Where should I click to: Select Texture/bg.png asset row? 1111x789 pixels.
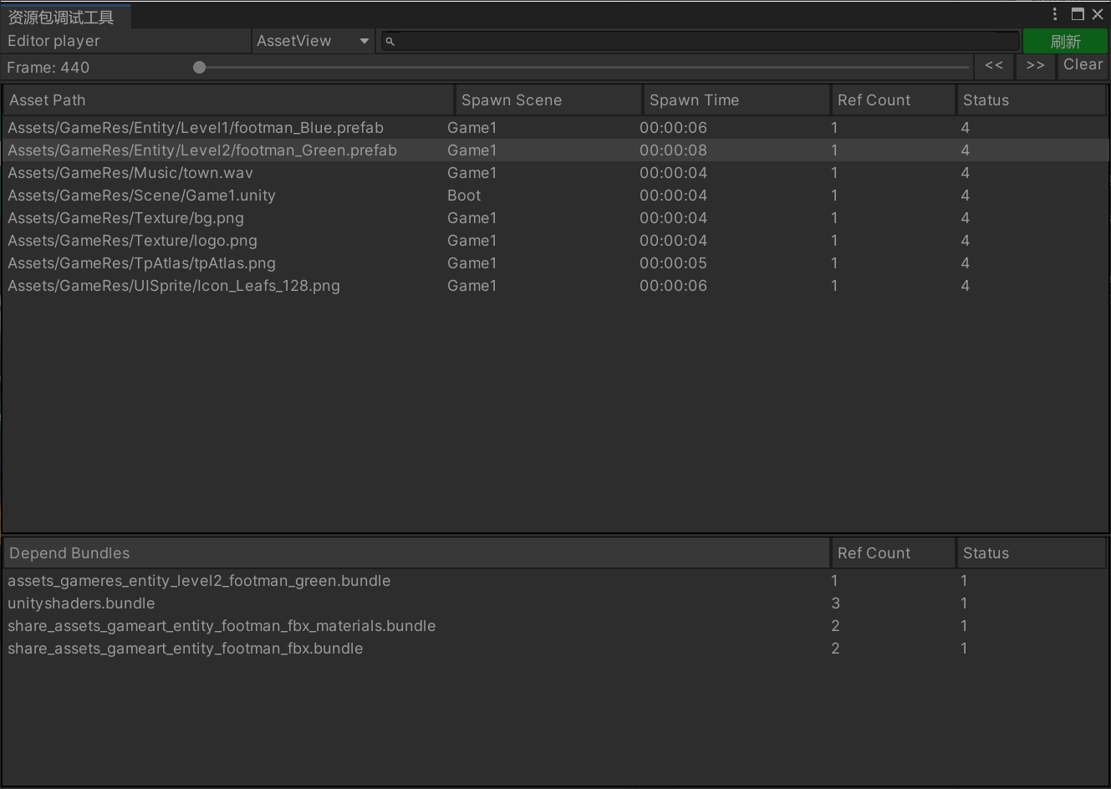[555, 218]
